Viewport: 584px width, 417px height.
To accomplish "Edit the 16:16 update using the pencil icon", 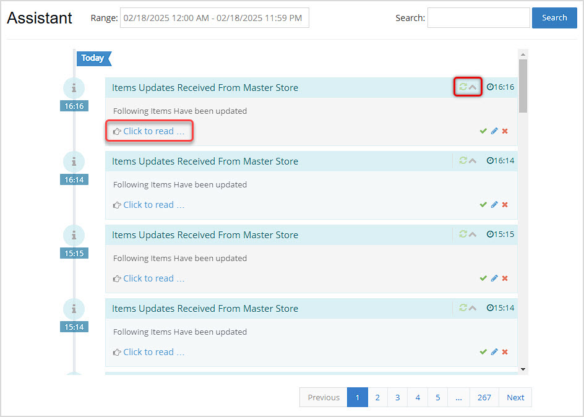I will coord(494,131).
